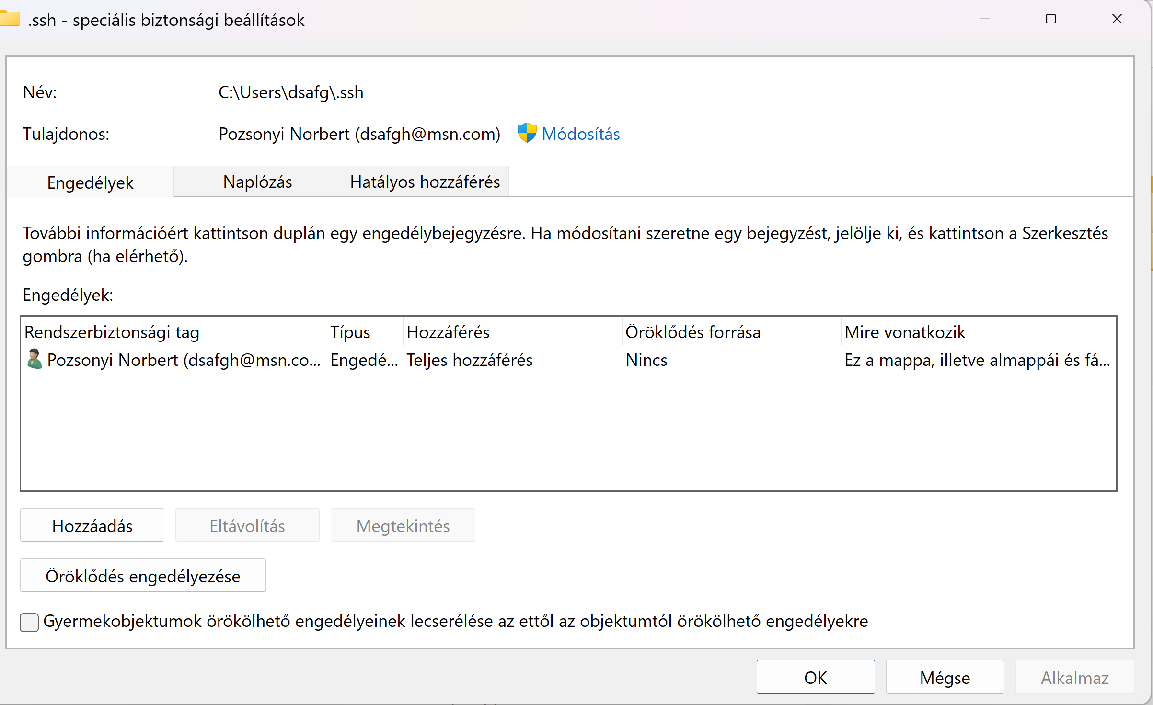This screenshot has height=705, width=1153.
Task: Cancel the dialog with Mégse
Action: click(944, 677)
